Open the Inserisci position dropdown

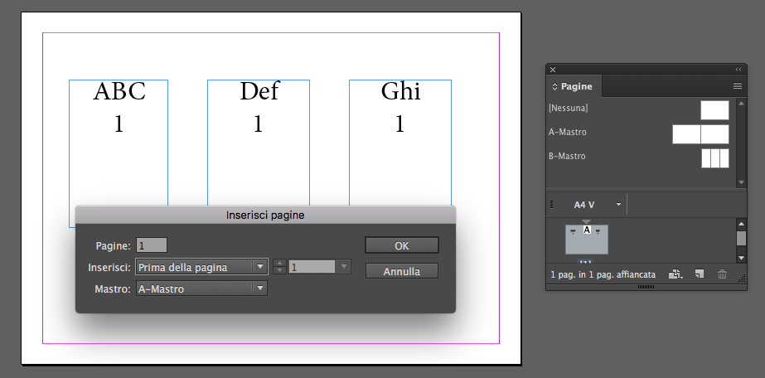point(201,267)
